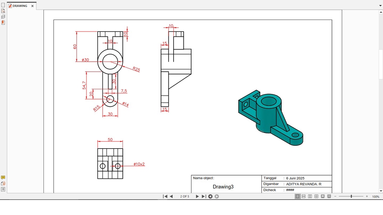383x215 pixels.
Task: Enable continuous page view mode
Action: point(304,196)
